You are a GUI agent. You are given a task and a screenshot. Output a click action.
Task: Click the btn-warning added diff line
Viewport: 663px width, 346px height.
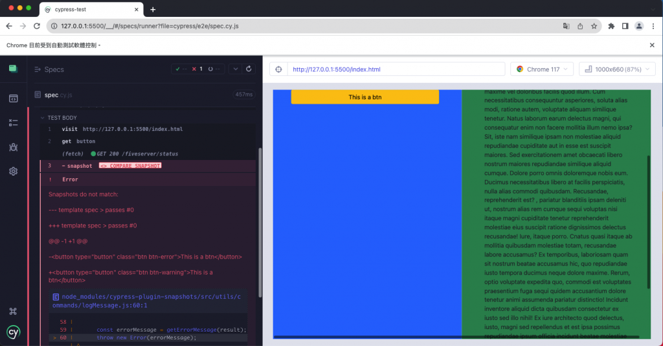click(131, 276)
